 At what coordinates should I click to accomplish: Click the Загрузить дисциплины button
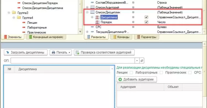pyautogui.click(x=26, y=52)
